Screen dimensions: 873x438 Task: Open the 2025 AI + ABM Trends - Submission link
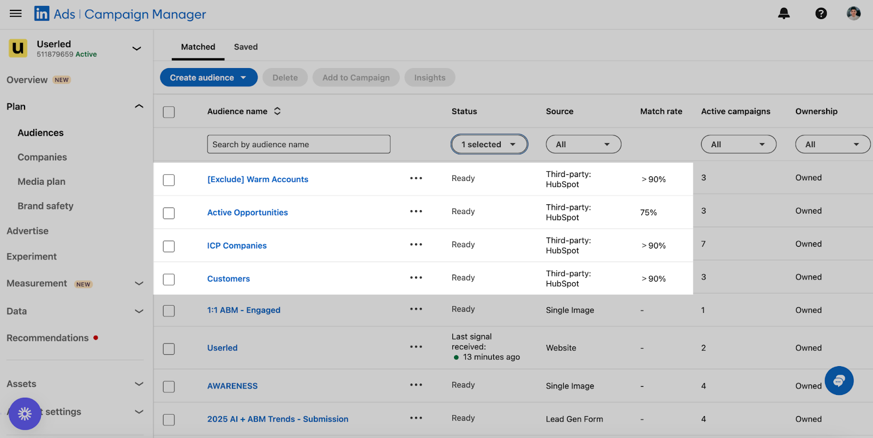click(278, 419)
